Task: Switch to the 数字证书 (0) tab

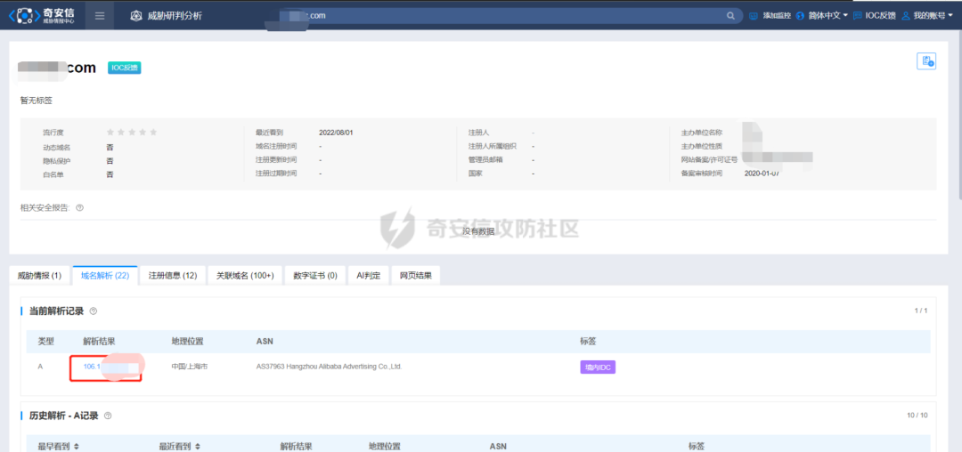Action: point(315,276)
